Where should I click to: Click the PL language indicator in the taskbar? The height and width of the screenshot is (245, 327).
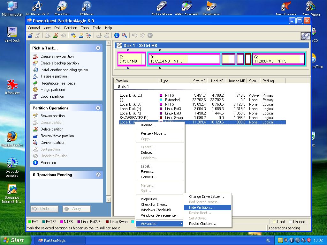click(268, 241)
